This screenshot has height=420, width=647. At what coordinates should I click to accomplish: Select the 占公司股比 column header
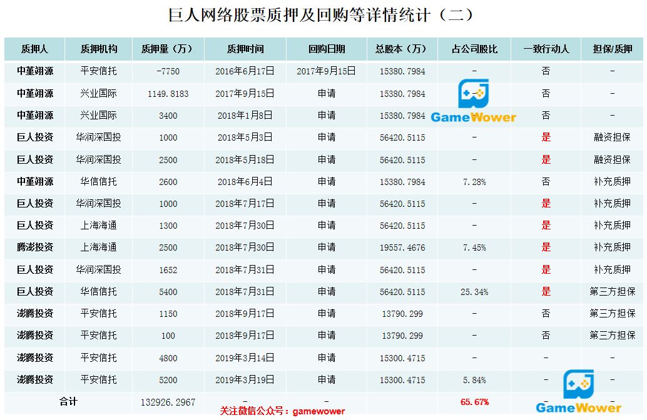tap(474, 49)
